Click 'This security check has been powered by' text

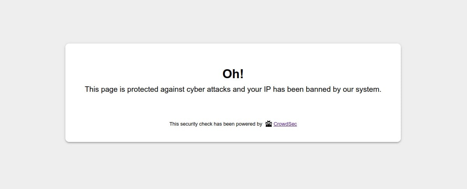click(216, 124)
